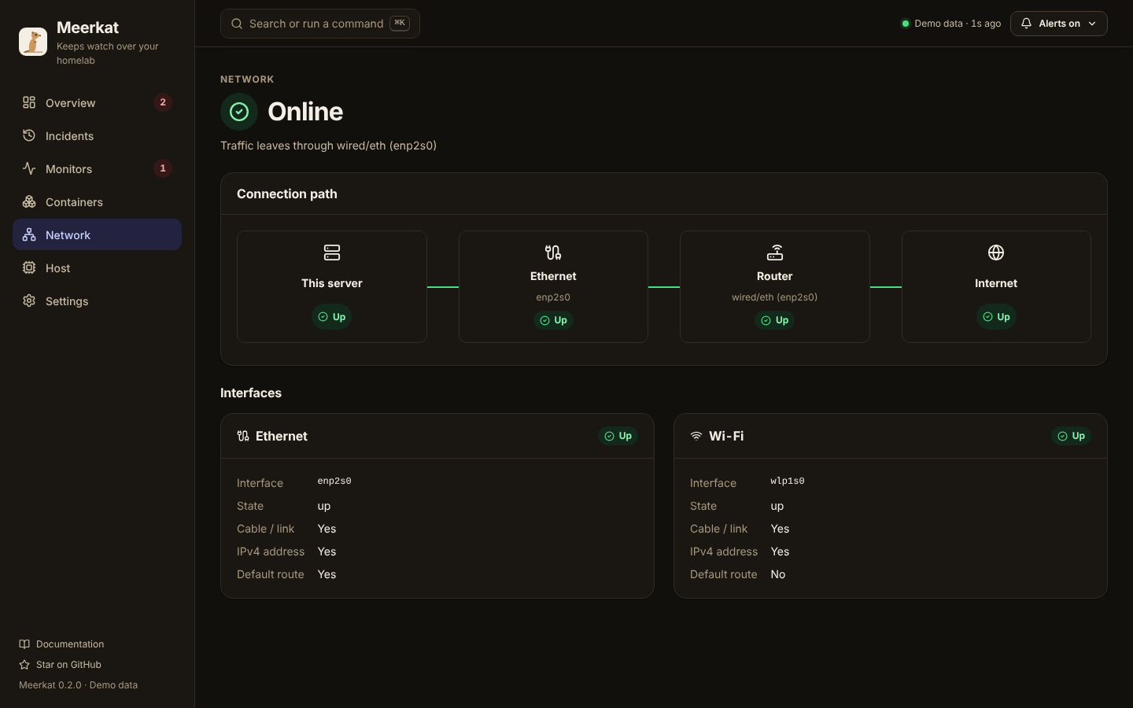Click the Containers boxes icon
This screenshot has height=708, width=1133.
[x=29, y=201]
